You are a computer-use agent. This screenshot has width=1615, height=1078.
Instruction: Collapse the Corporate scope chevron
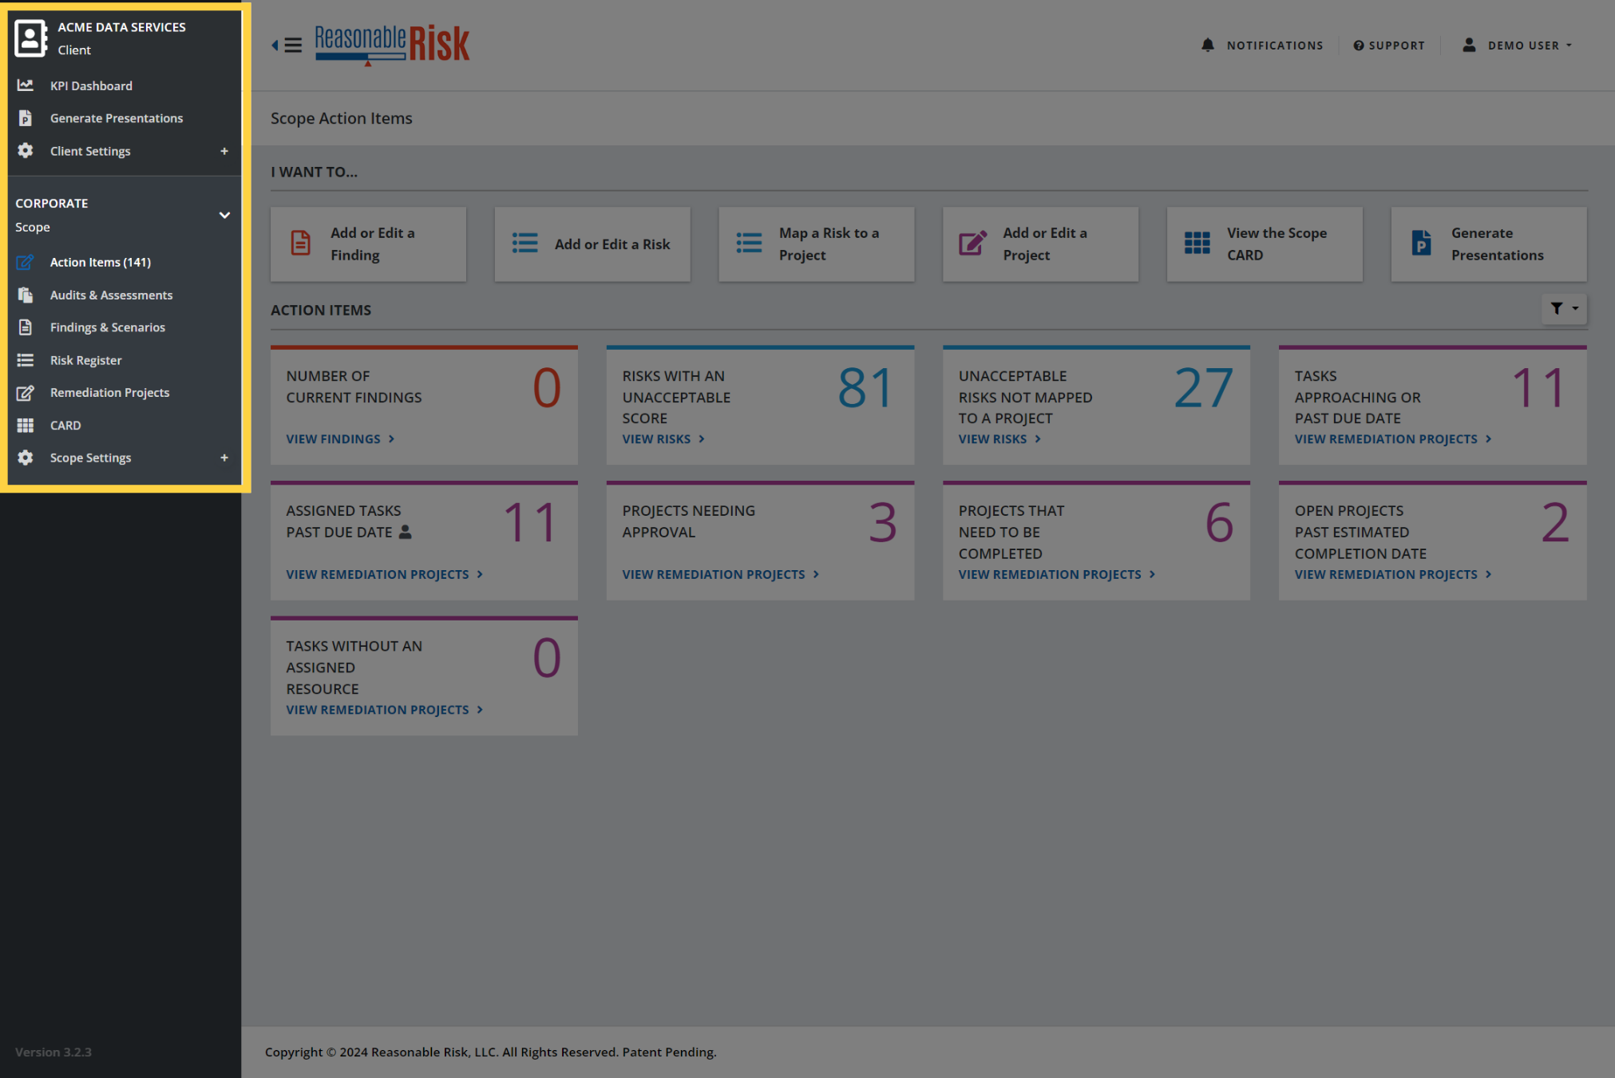224,215
